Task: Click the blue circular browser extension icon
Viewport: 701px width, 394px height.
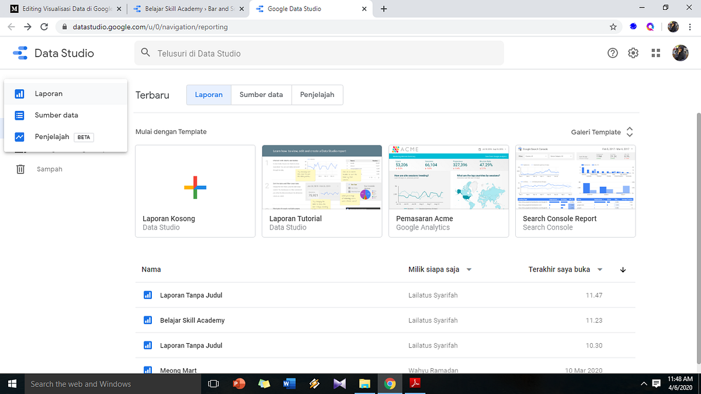Action: pyautogui.click(x=633, y=27)
